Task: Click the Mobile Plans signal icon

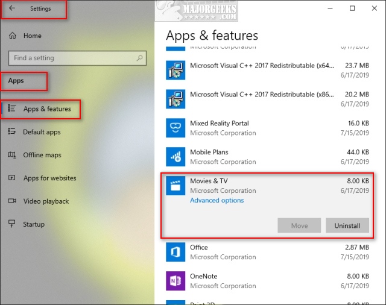Action: (176, 157)
